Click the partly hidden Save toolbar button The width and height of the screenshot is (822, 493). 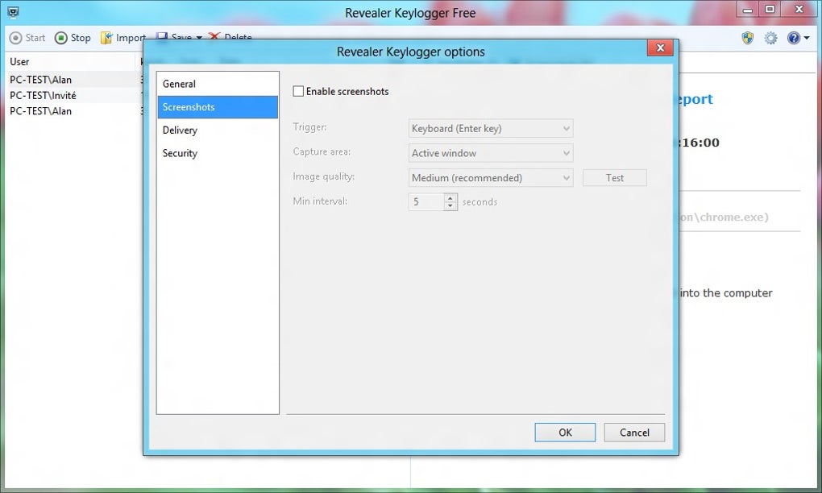175,36
